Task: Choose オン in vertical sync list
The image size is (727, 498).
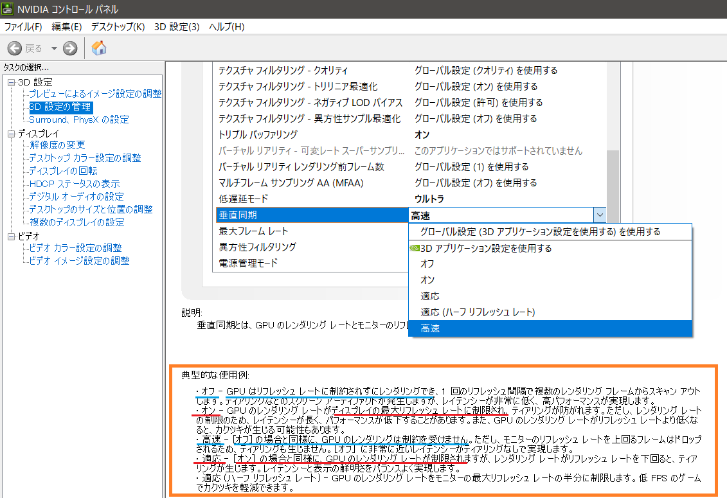Action: point(550,280)
